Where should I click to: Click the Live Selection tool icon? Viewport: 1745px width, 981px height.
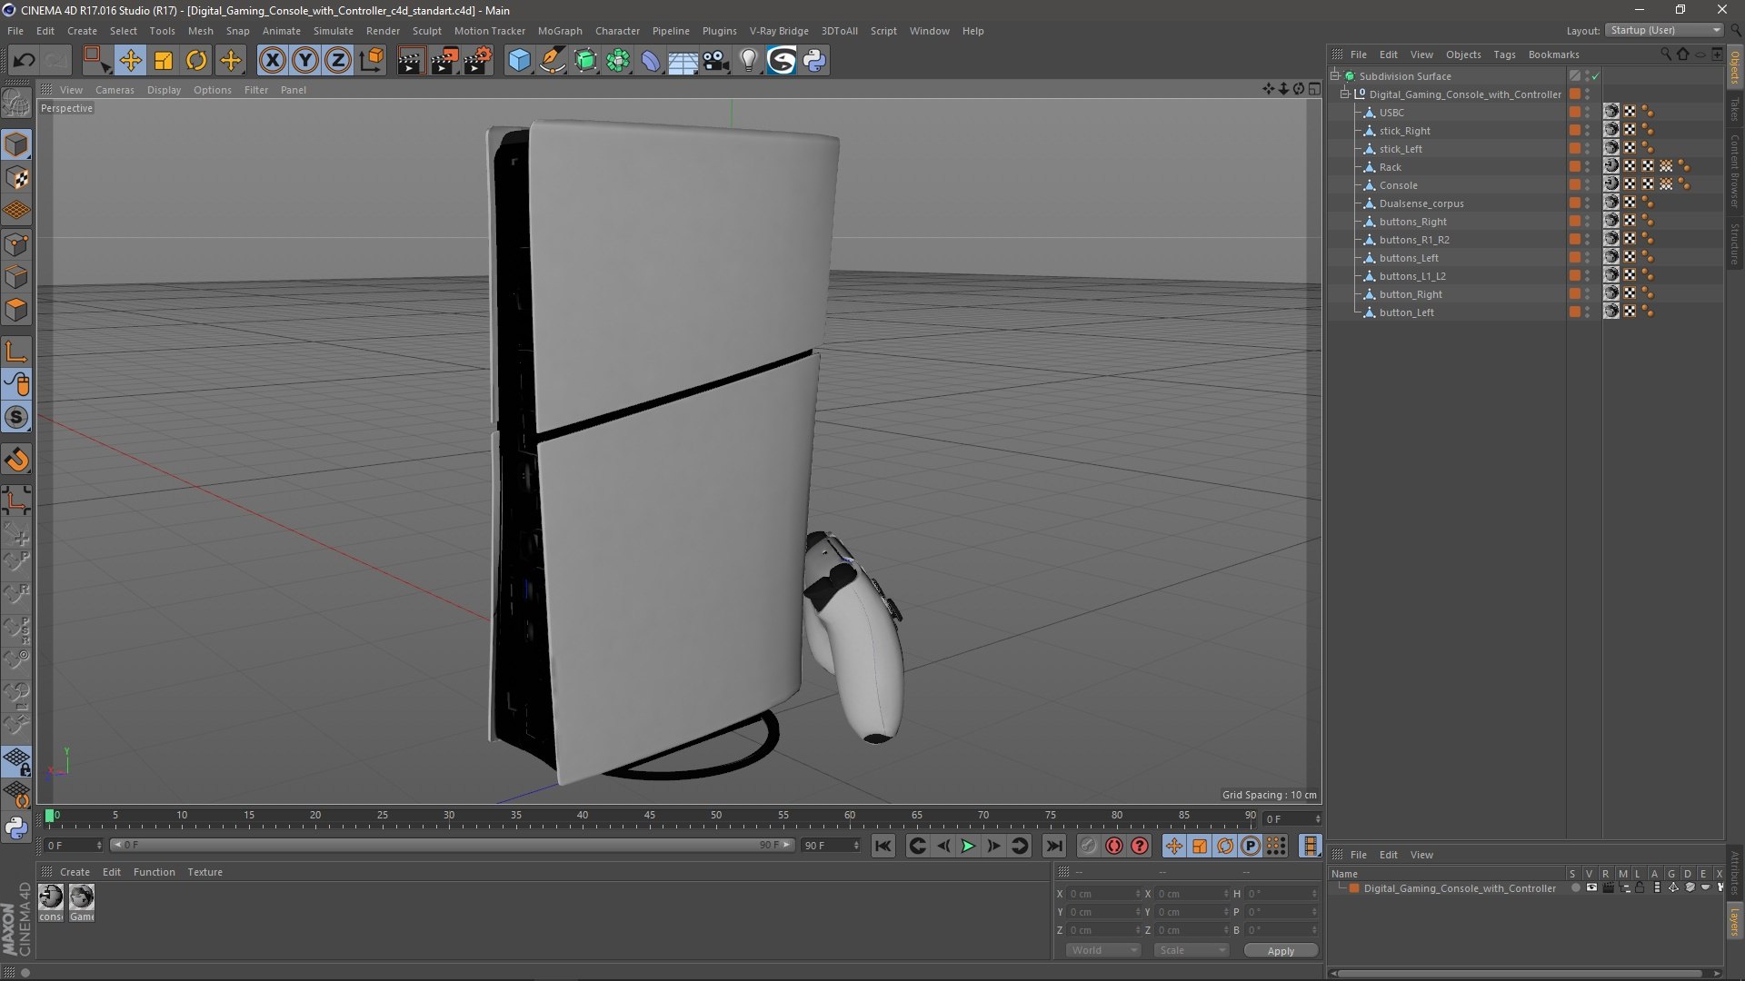click(95, 61)
